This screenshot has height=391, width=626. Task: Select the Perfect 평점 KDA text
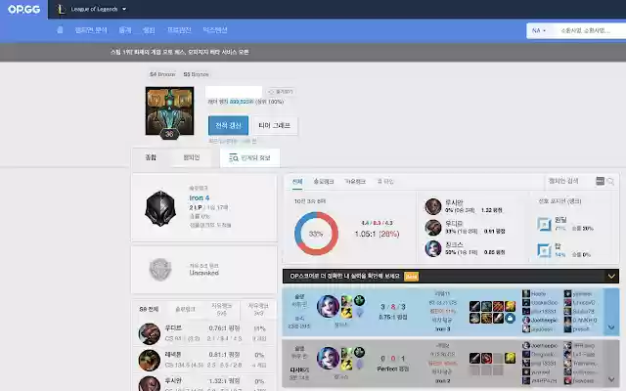click(393, 369)
